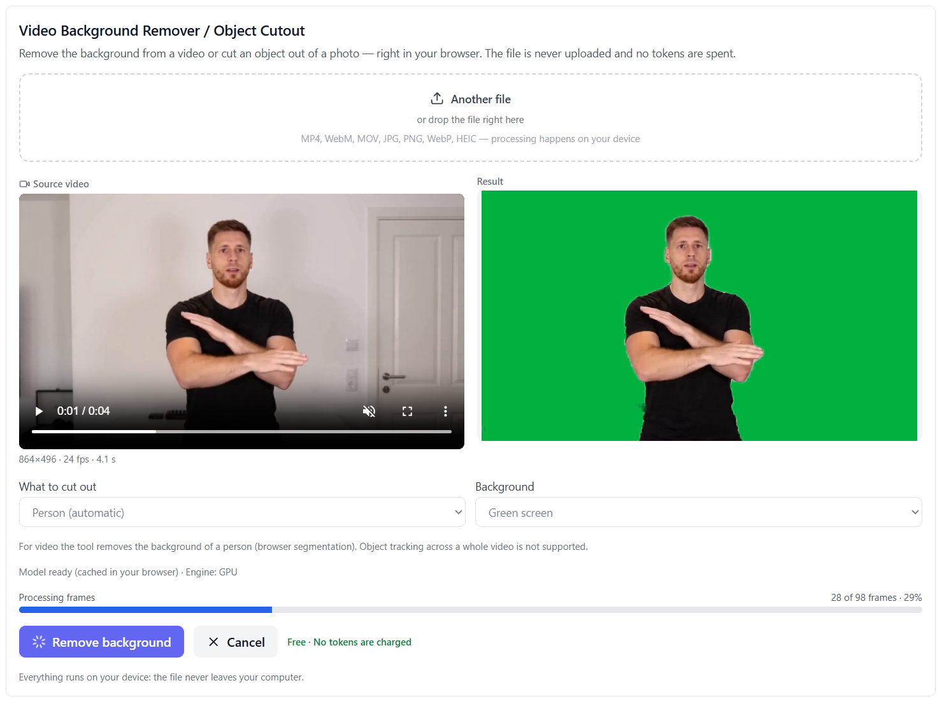Image resolution: width=944 pixels, height=706 pixels.
Task: Play the source video
Action: click(39, 411)
